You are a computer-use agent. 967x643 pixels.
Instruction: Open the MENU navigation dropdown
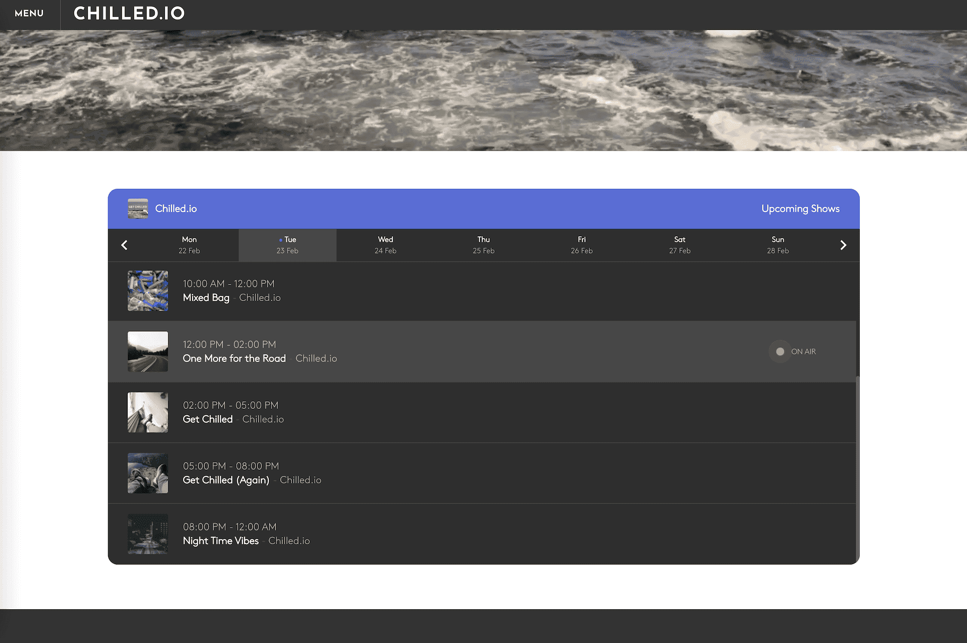29,13
